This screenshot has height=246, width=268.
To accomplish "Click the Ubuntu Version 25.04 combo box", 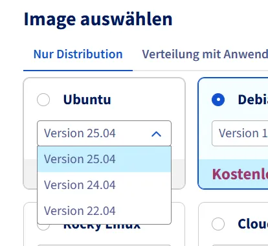I will pyautogui.click(x=104, y=133).
